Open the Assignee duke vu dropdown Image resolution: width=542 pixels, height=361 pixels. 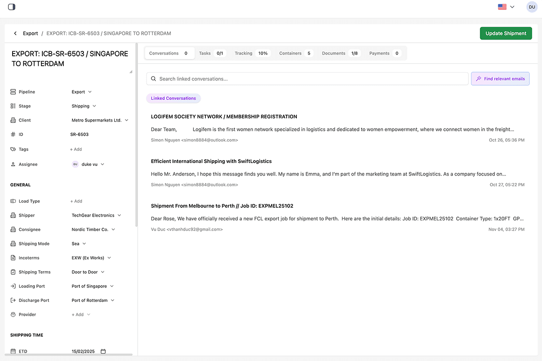[x=88, y=164]
